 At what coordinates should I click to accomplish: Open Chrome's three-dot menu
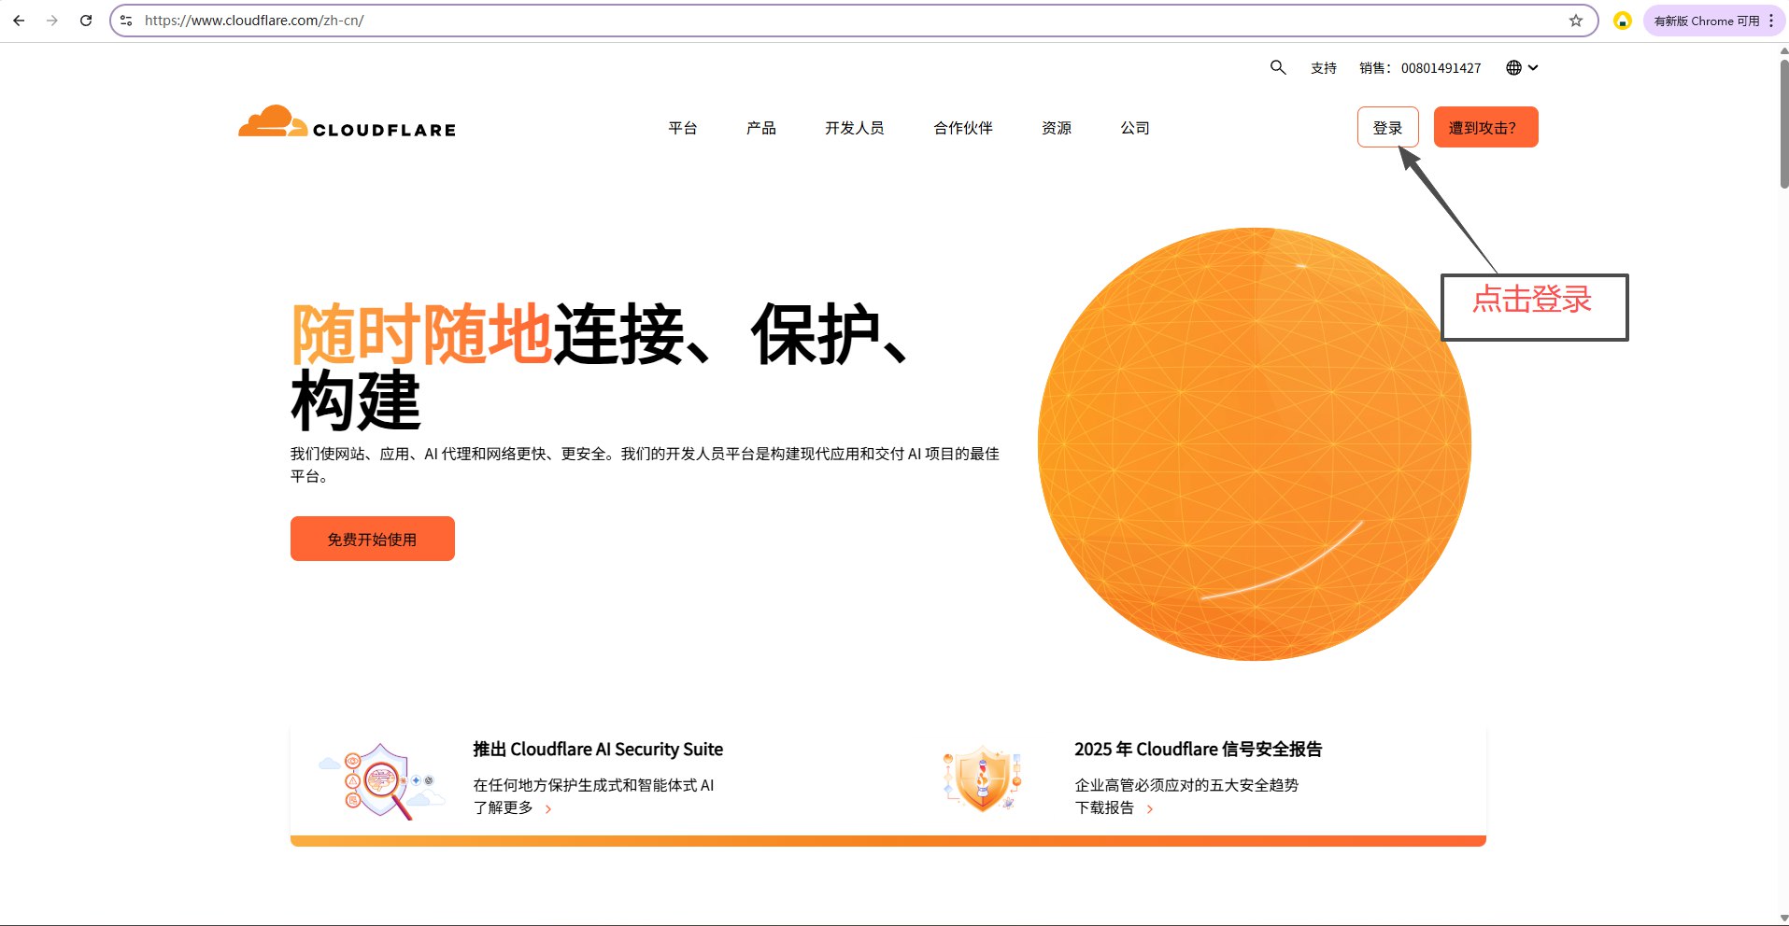coord(1771,21)
